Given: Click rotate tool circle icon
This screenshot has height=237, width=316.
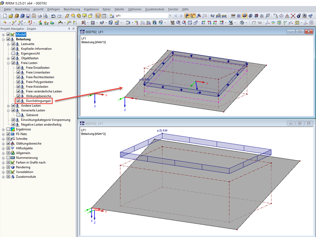Looking at the screenshot, I should pyautogui.click(x=281, y=16).
